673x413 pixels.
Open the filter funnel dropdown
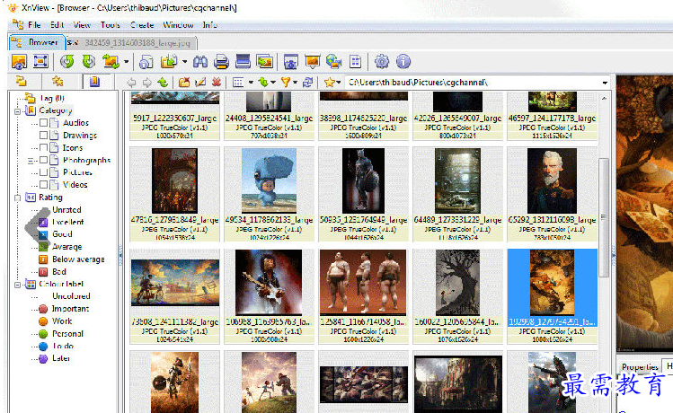[x=296, y=82]
